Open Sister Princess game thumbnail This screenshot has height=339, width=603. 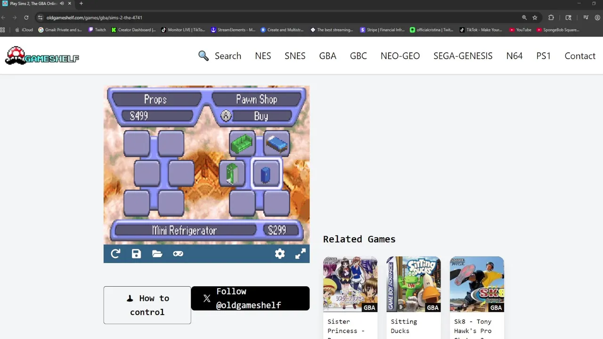pyautogui.click(x=350, y=284)
